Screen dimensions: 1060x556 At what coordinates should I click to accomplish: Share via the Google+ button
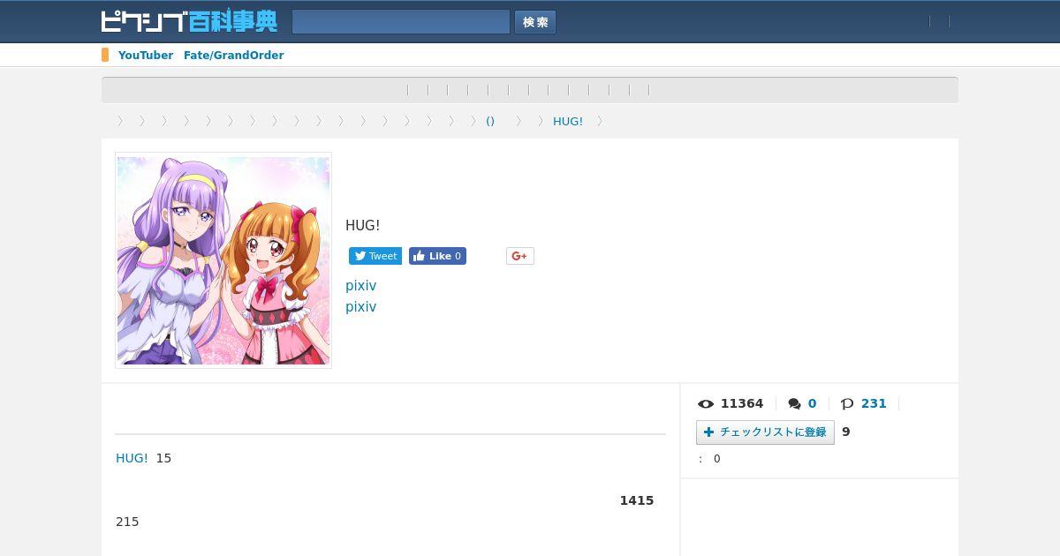coord(520,256)
